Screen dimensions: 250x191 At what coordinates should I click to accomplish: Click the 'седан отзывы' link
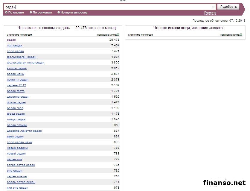[x=17, y=125]
